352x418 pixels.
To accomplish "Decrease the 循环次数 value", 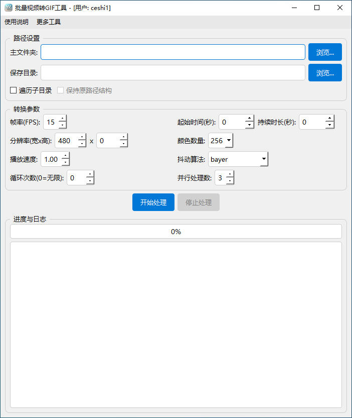I will (x=90, y=181).
